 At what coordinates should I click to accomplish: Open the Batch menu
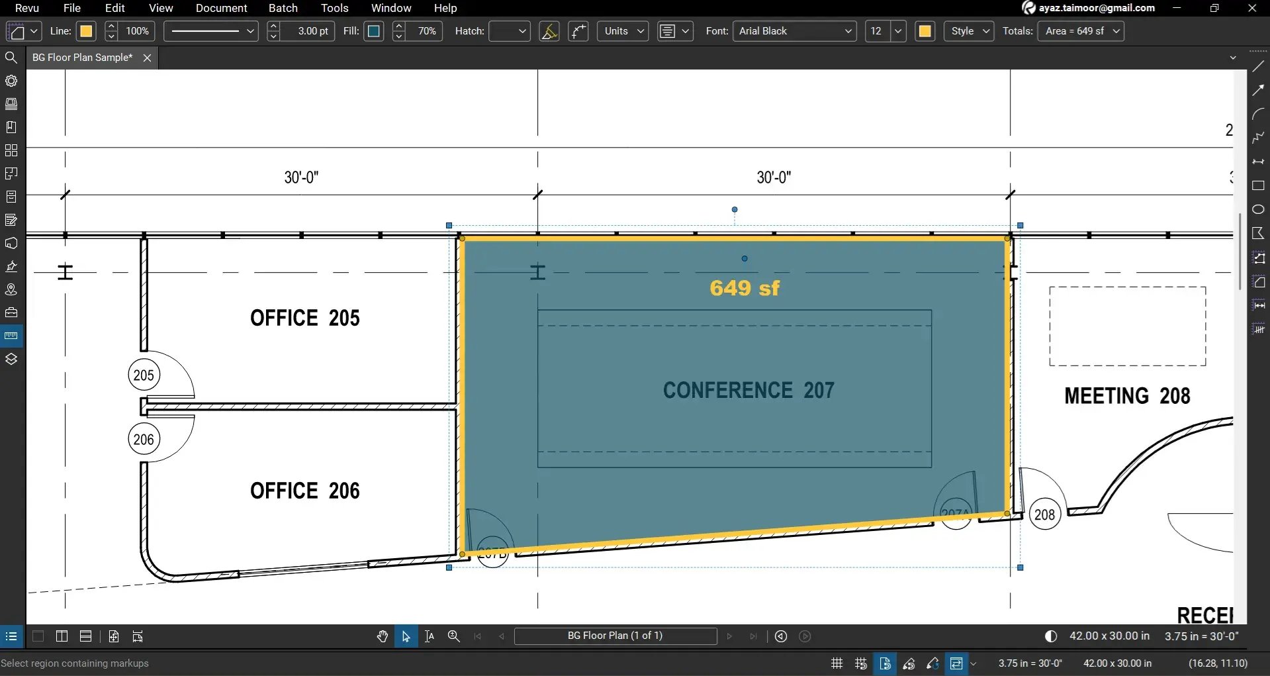283,8
